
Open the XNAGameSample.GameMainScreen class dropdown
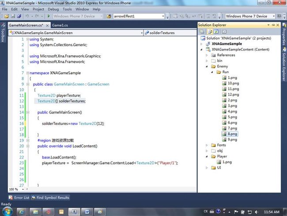tap(142, 33)
